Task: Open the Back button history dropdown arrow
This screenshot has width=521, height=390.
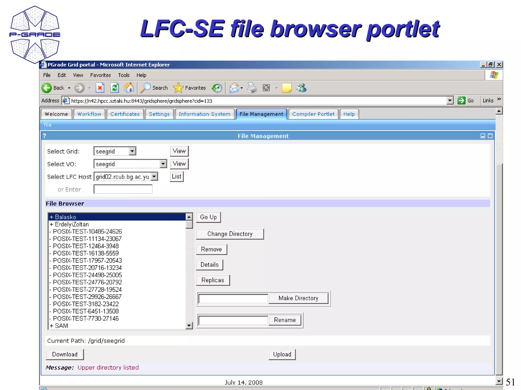Action: [x=69, y=88]
